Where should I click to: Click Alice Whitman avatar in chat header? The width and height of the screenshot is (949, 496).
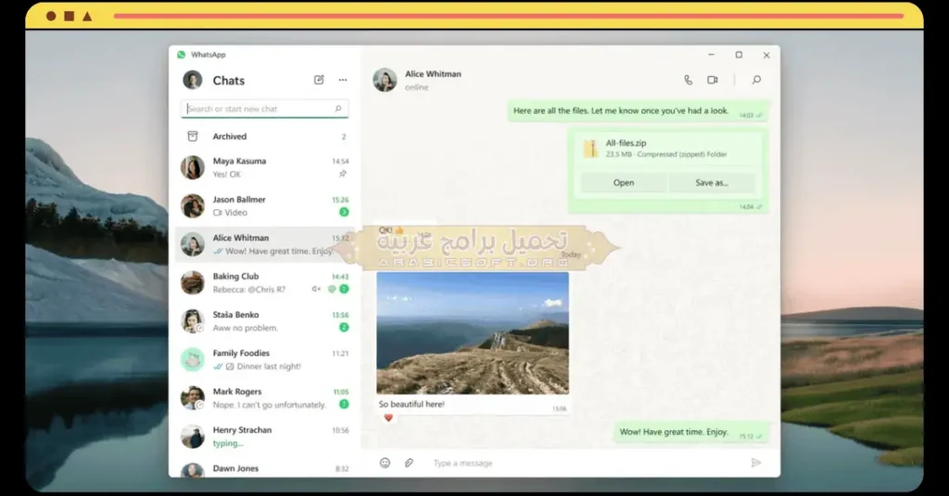point(385,80)
